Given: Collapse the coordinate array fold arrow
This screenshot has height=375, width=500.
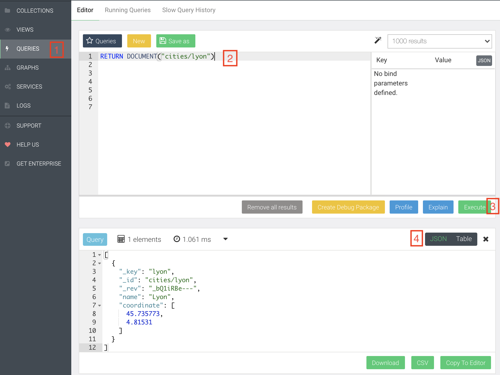Looking at the screenshot, I should 100,306.
